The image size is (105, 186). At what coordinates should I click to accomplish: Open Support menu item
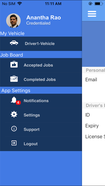41,129
